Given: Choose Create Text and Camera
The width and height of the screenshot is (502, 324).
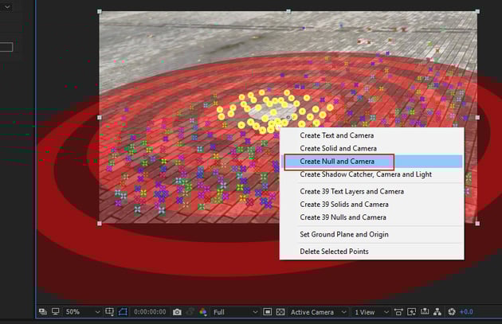Looking at the screenshot, I should [x=371, y=135].
